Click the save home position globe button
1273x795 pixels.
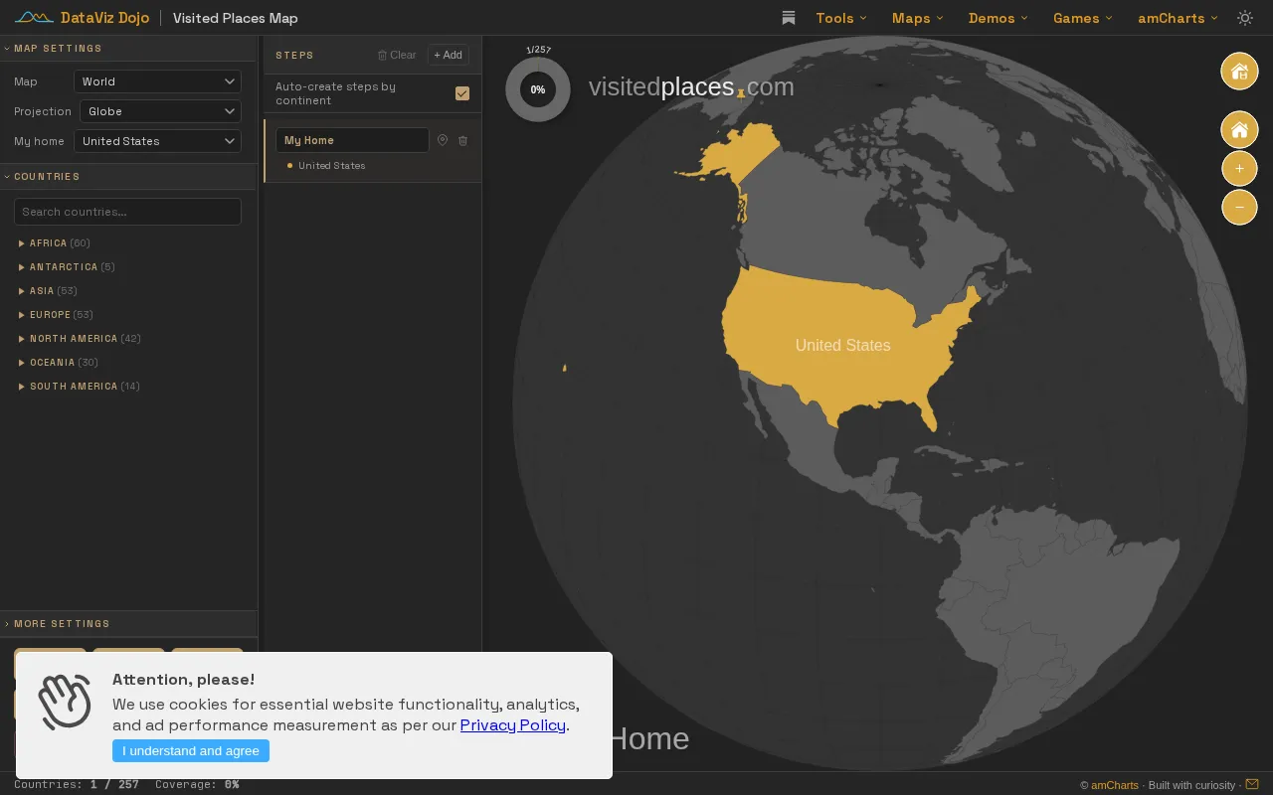(x=1239, y=71)
